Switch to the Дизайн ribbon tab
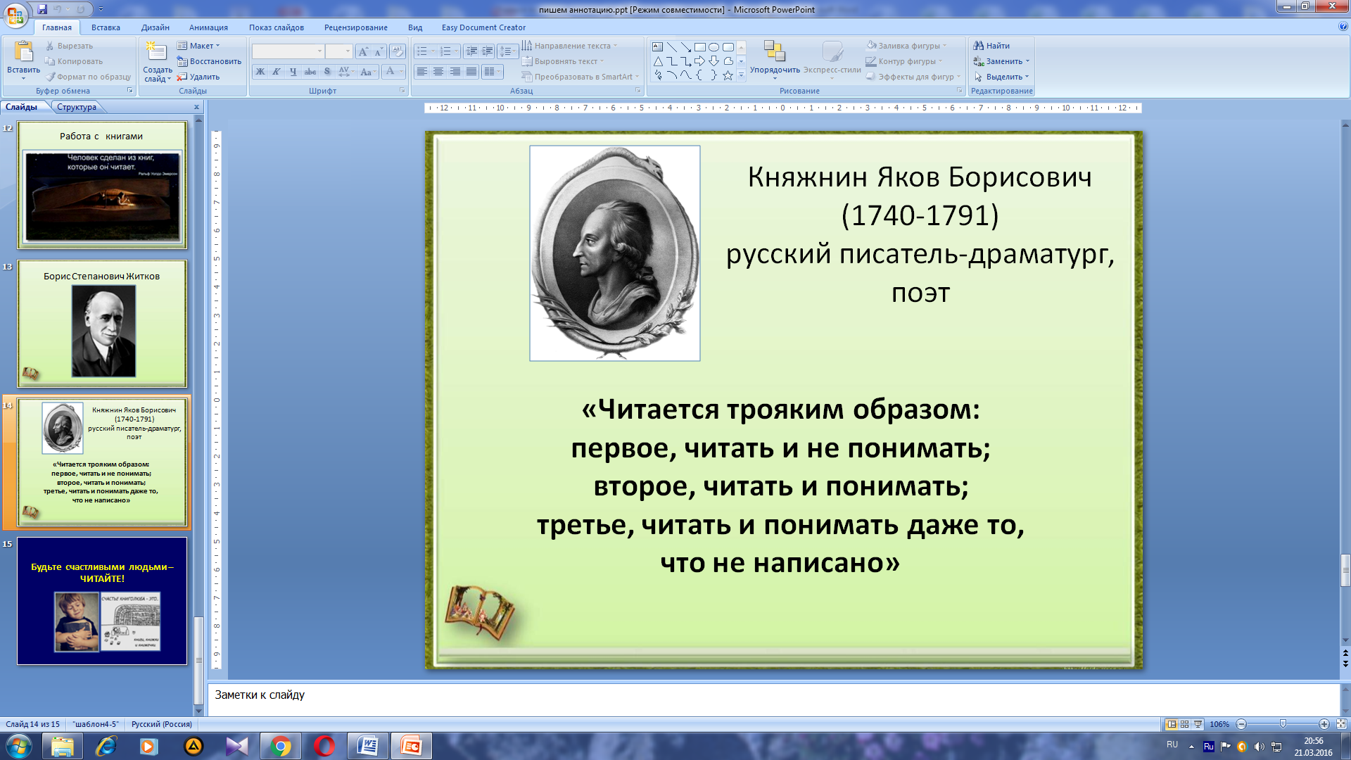 155,27
